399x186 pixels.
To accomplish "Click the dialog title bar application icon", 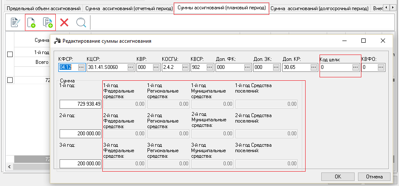I will tap(58, 41).
